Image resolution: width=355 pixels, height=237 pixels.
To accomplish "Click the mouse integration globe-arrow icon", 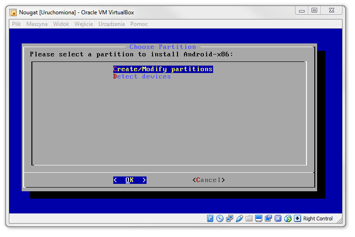I will coord(288,219).
